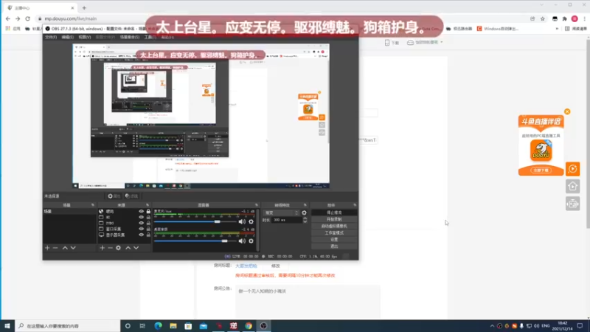The height and width of the screenshot is (332, 590).
Task: Click the orange play icon on Douyu sidebar
Action: 573,169
